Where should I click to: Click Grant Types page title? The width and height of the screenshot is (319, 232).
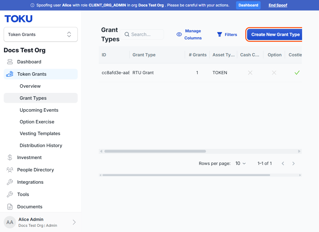click(x=110, y=34)
